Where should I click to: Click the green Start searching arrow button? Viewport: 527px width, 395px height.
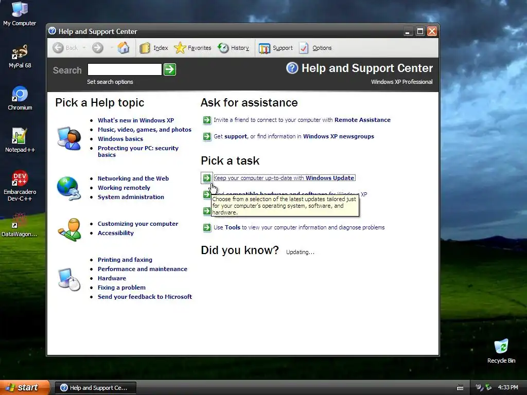(x=170, y=69)
